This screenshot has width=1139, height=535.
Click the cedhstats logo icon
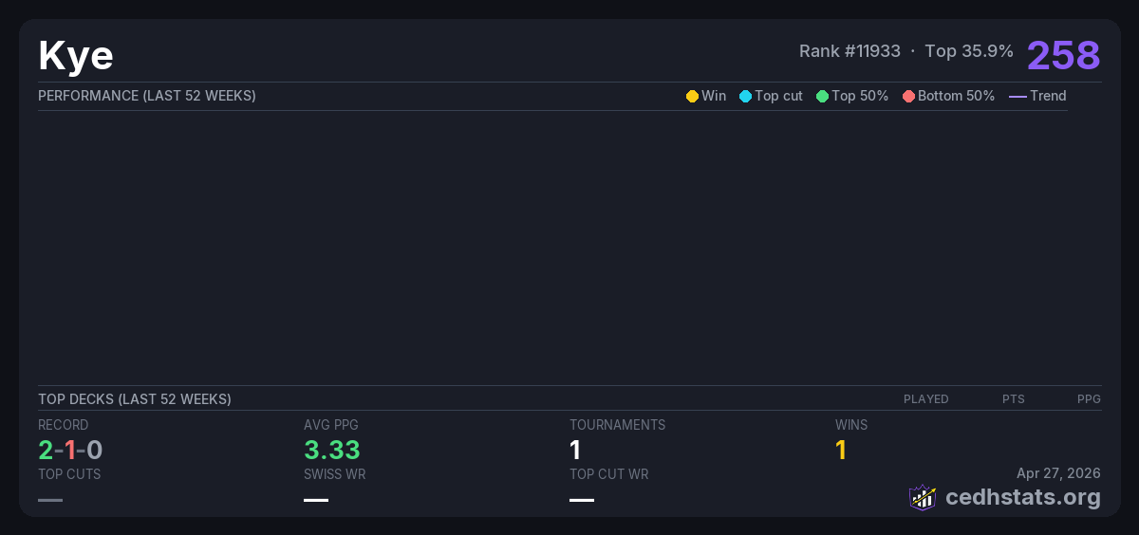[922, 497]
